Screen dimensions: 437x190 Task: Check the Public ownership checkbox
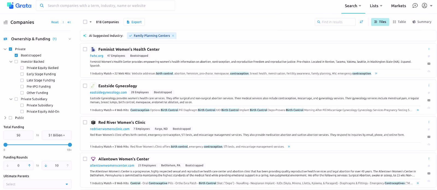pos(10,118)
